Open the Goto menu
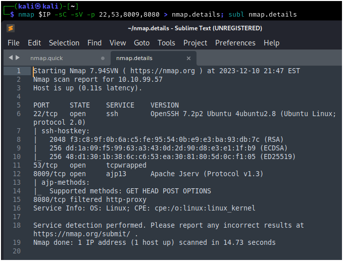This screenshot has width=343, height=261. tap(141, 43)
